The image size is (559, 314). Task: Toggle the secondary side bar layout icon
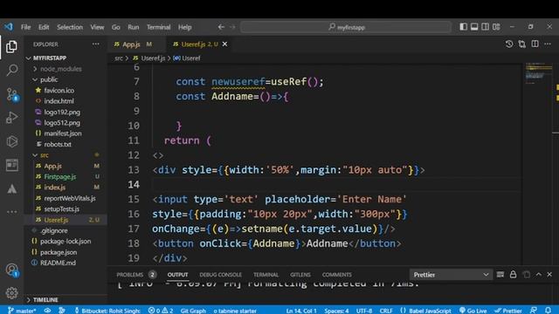(486, 27)
